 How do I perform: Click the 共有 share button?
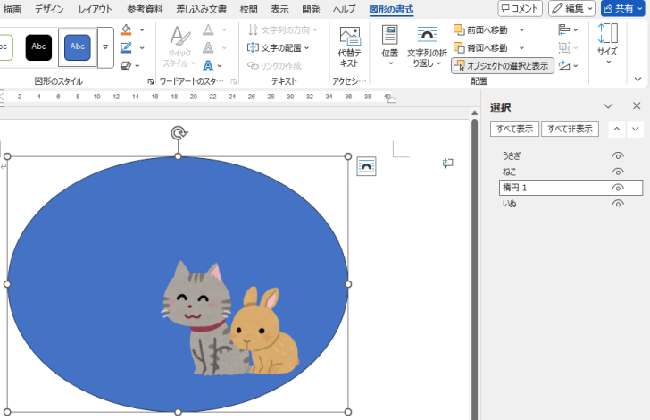[622, 8]
